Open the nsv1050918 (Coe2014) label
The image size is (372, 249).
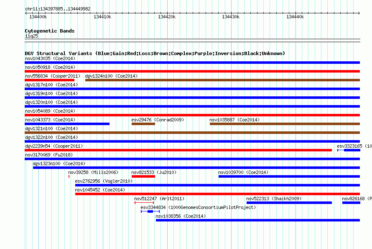point(50,67)
